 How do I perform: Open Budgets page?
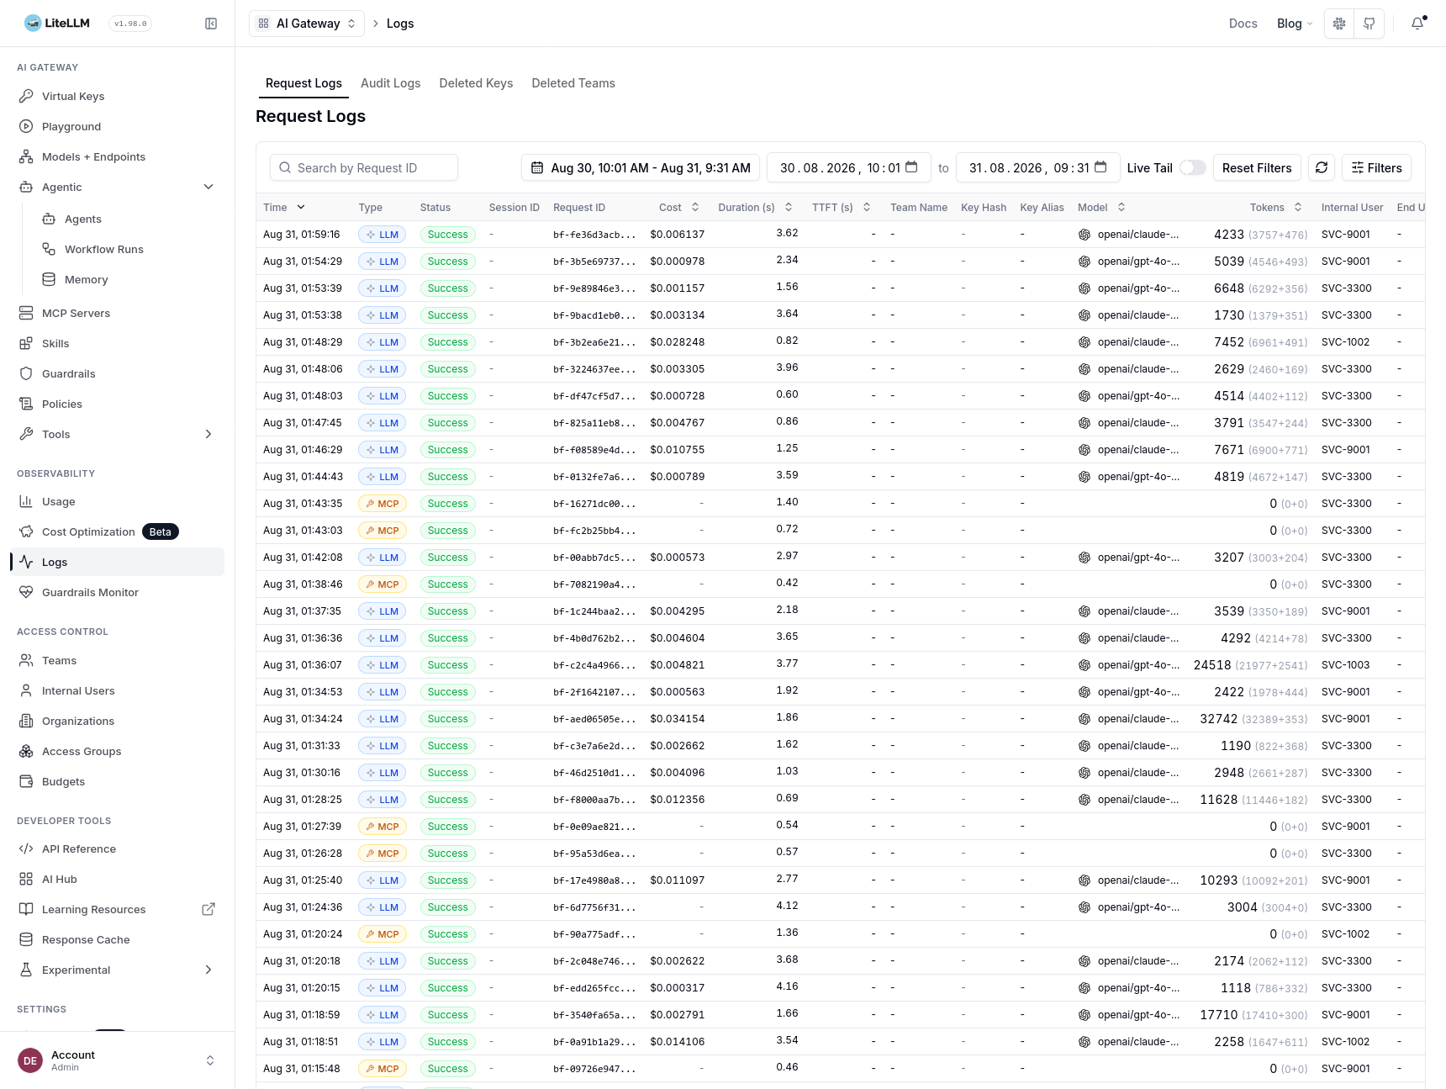(117, 781)
